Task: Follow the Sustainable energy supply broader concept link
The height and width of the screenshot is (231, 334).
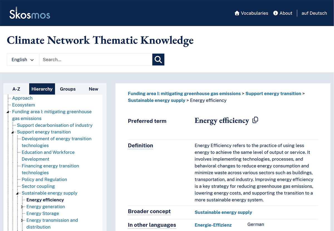Action: pyautogui.click(x=223, y=212)
